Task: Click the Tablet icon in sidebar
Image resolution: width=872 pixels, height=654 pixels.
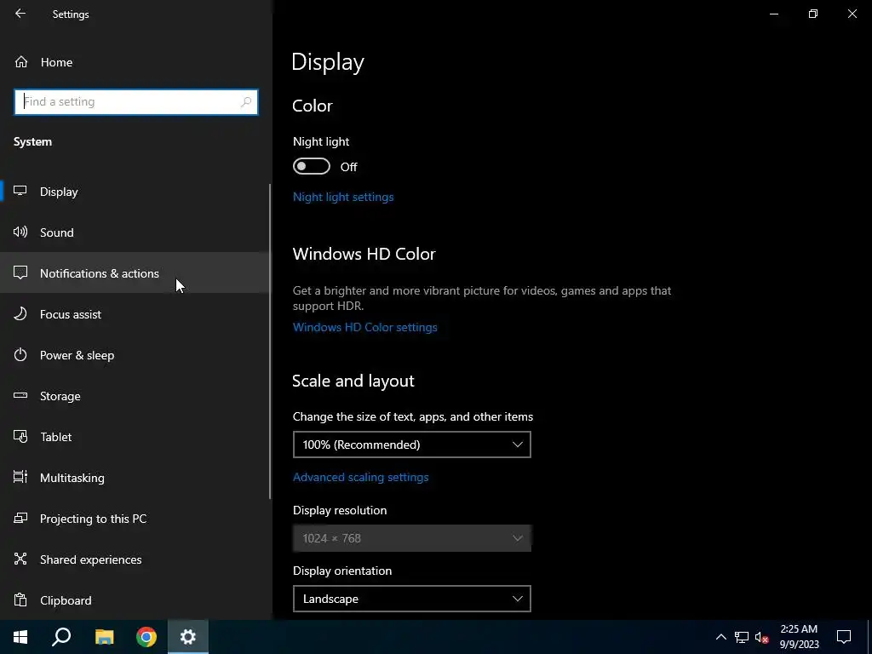Action: pos(20,437)
